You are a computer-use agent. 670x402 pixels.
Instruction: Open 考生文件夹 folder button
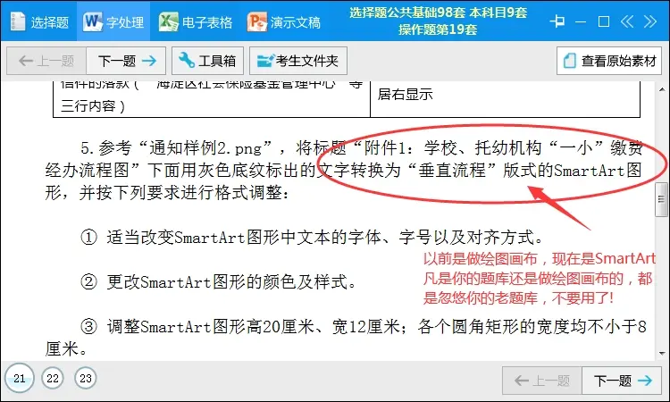tap(298, 61)
